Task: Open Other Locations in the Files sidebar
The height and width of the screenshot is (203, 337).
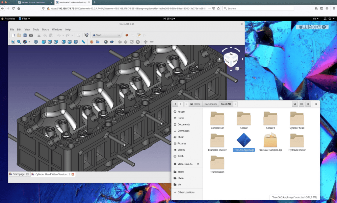Action: (187, 192)
